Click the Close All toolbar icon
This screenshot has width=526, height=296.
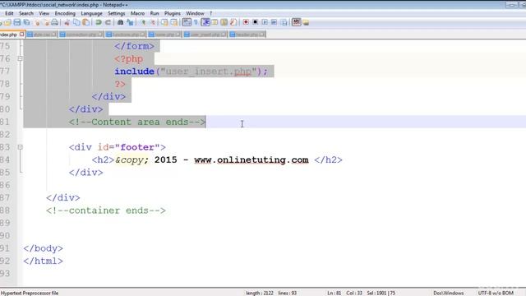coord(46,22)
